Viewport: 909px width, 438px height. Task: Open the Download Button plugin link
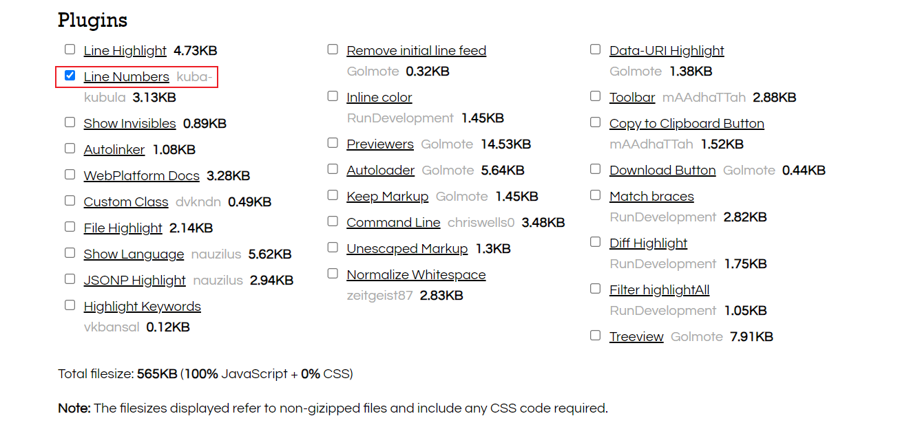662,171
